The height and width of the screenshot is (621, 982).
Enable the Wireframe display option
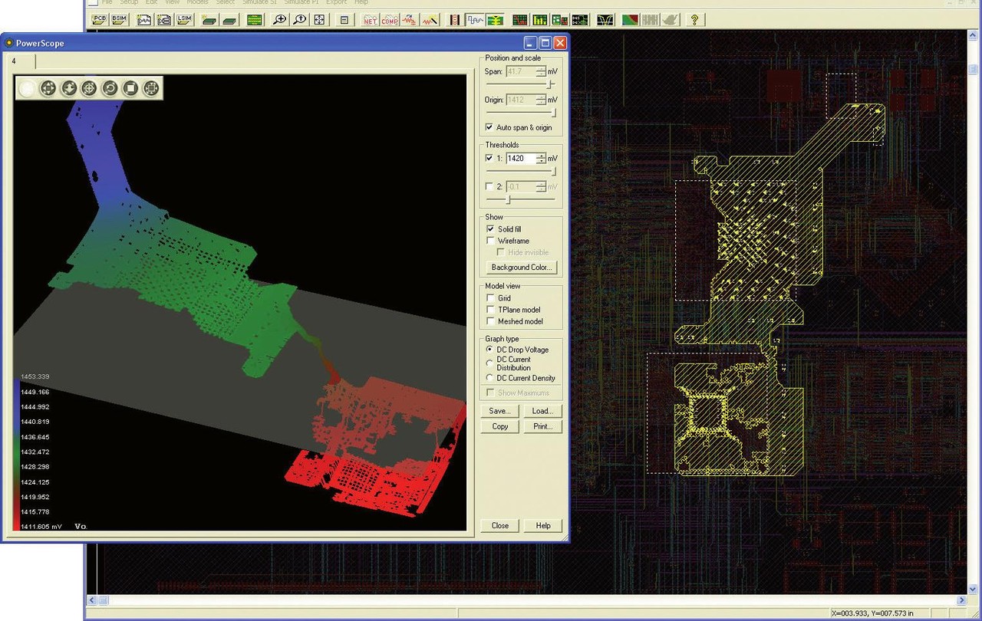tap(490, 240)
